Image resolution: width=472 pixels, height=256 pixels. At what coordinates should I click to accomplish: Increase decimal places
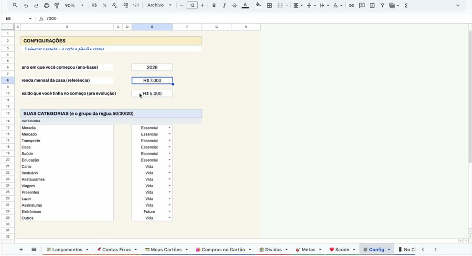click(125, 5)
